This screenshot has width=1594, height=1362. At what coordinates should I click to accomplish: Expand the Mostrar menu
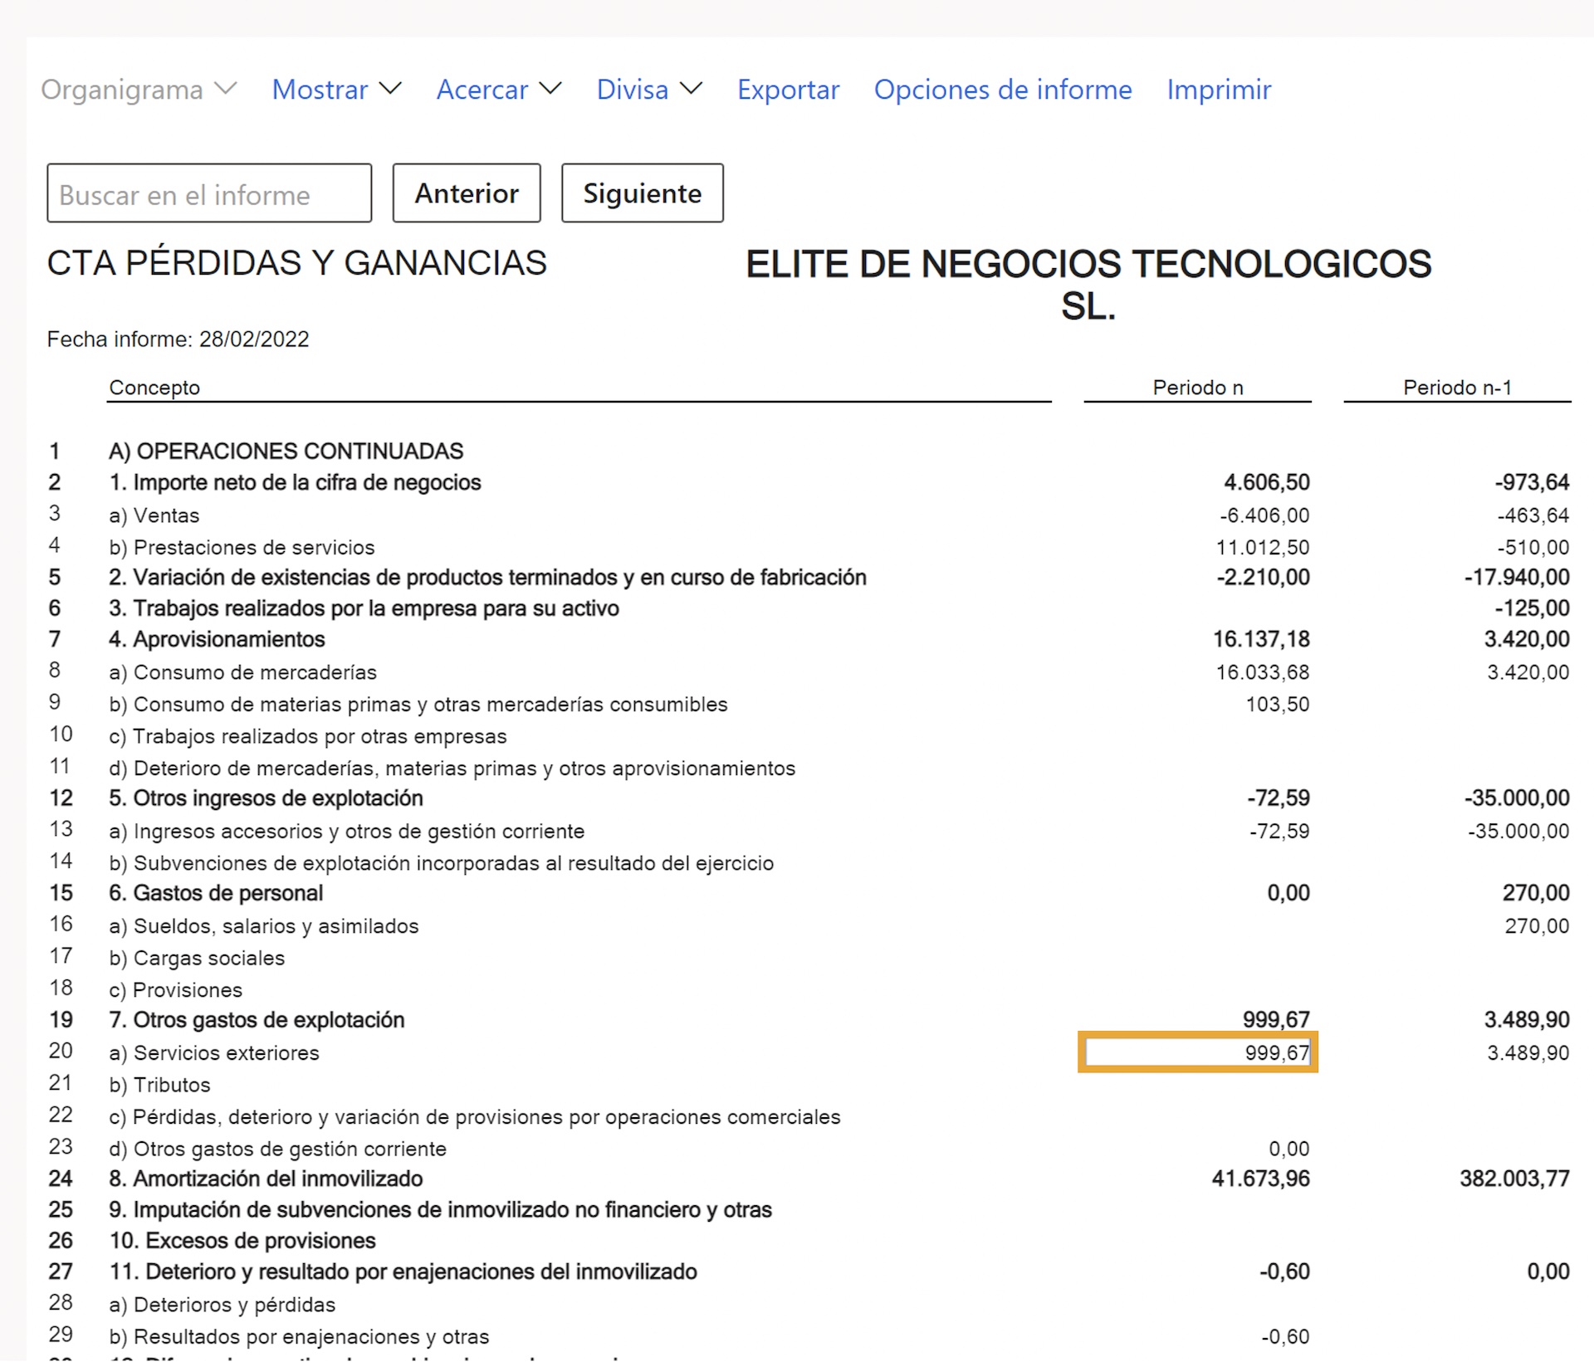[337, 90]
